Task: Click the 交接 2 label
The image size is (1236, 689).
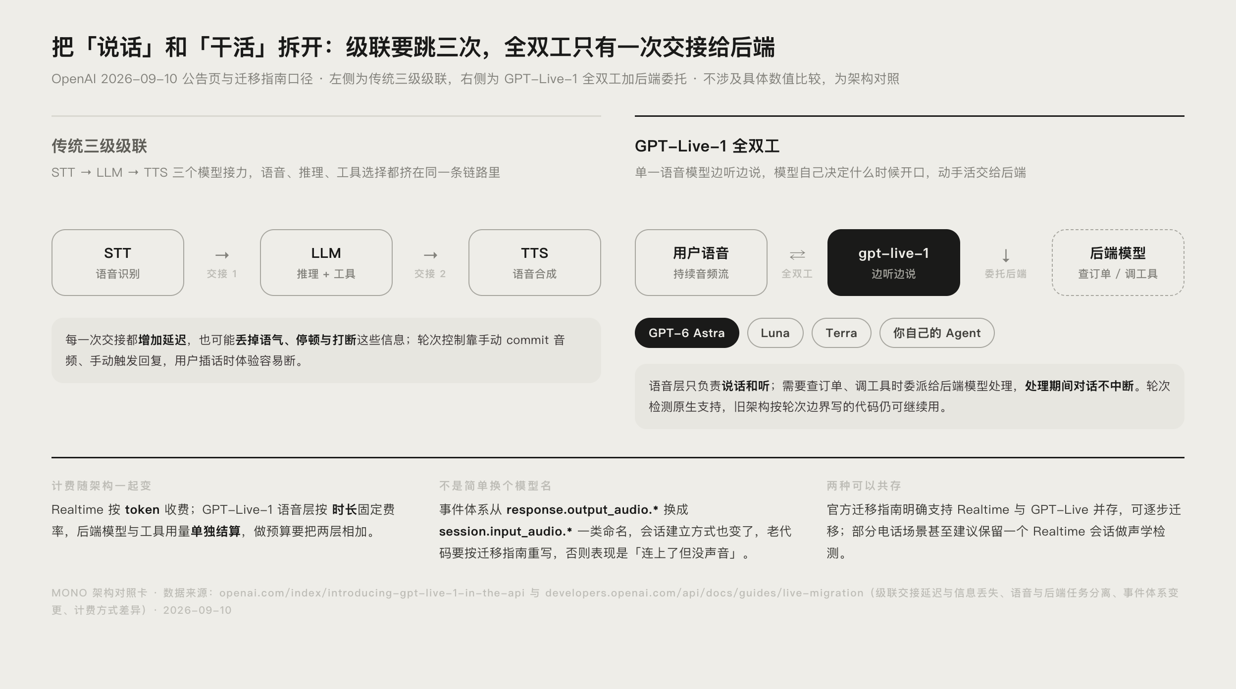Action: (x=430, y=274)
